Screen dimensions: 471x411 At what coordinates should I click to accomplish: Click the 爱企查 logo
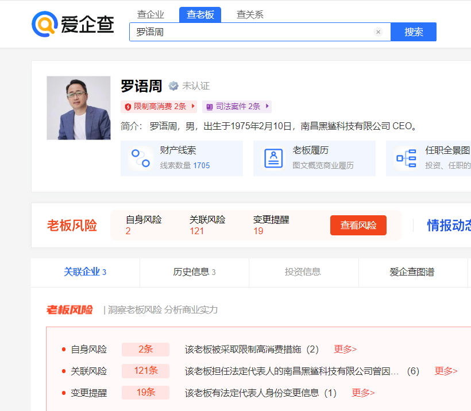click(x=73, y=24)
